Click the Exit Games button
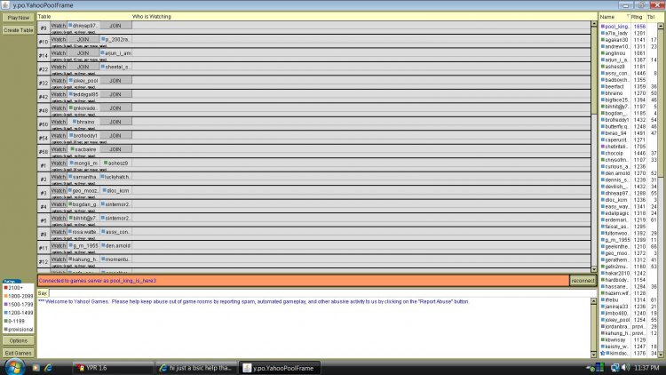This screenshot has width=666, height=375. pyautogui.click(x=19, y=353)
